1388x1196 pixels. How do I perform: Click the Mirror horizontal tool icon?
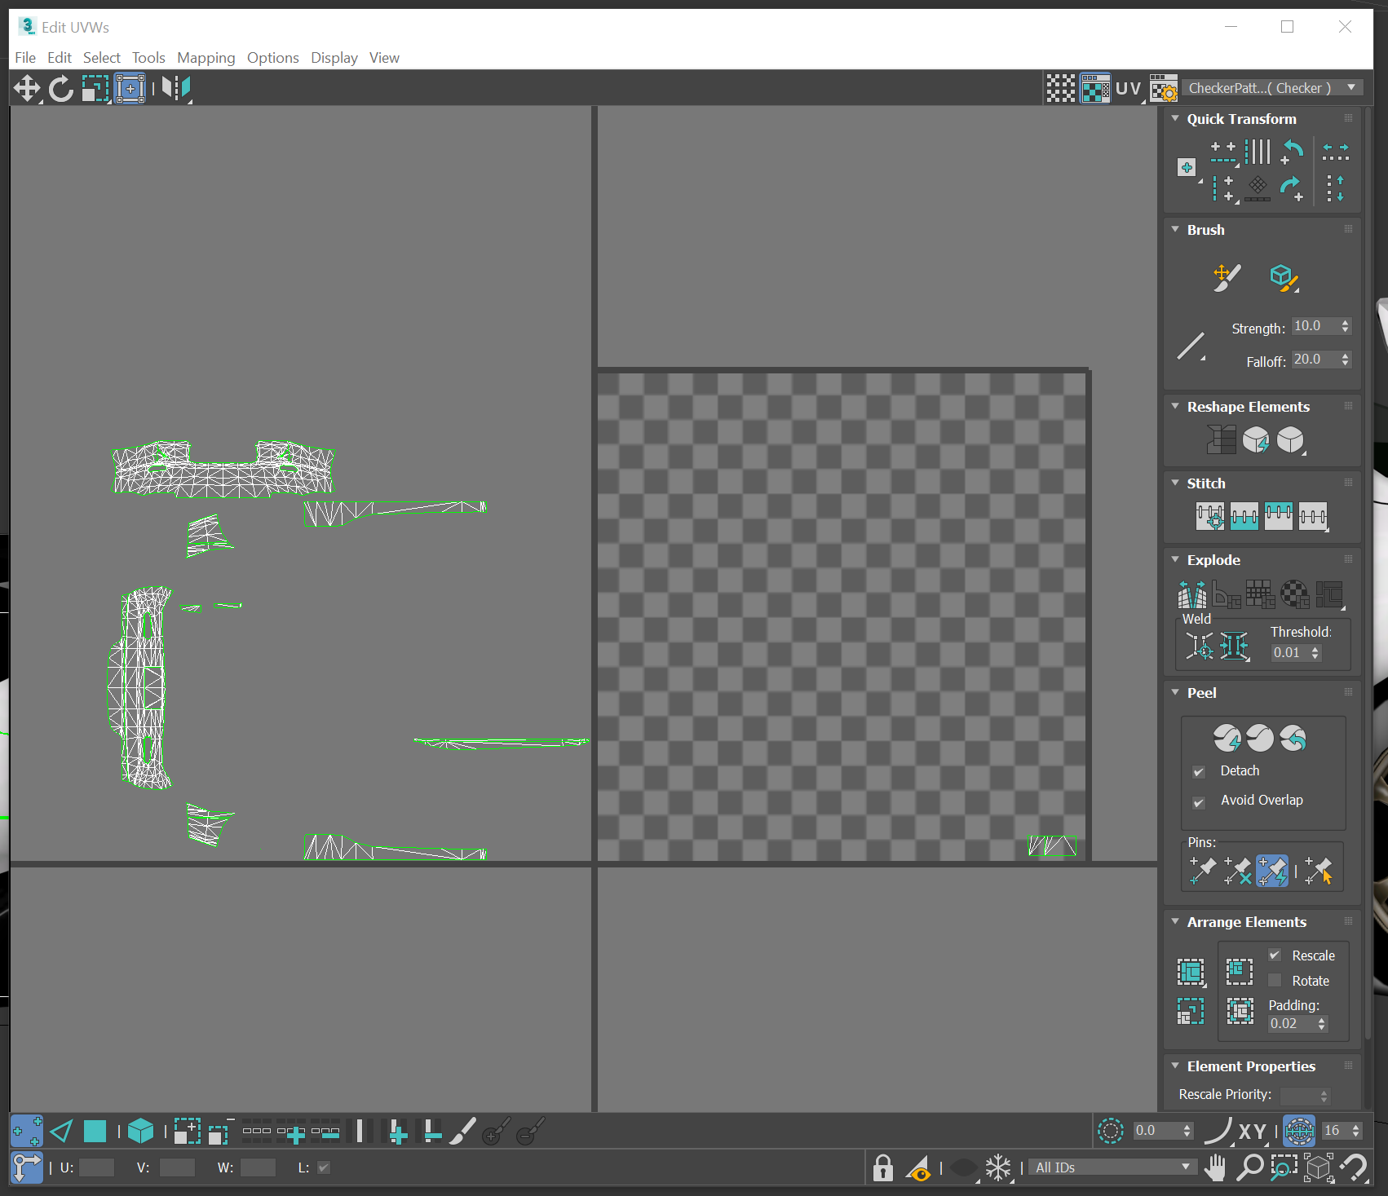pos(176,88)
